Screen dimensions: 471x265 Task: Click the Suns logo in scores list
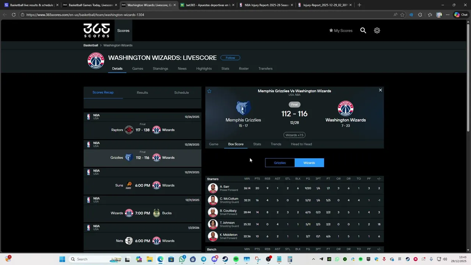(129, 185)
